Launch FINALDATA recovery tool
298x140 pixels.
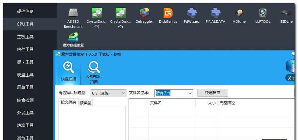pyautogui.click(x=215, y=16)
